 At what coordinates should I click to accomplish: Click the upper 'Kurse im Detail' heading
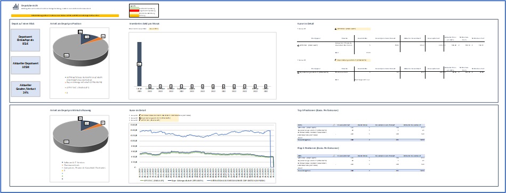[x=305, y=24]
